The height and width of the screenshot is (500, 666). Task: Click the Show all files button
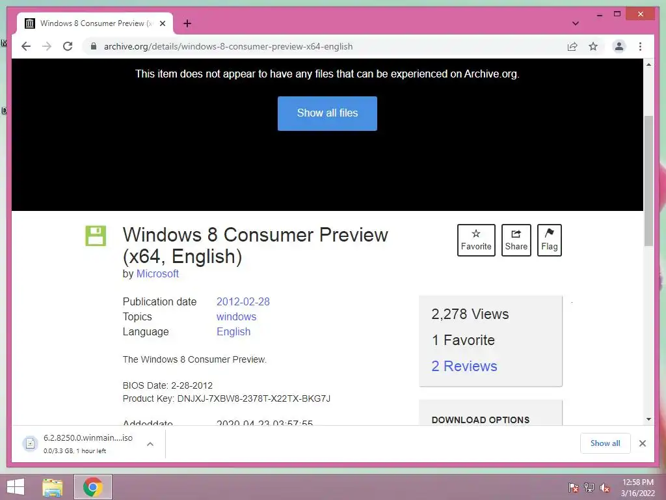point(327,113)
